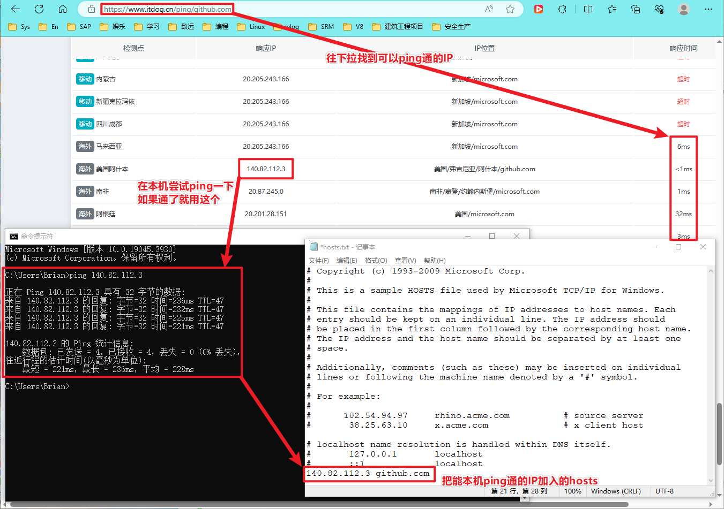Click the 新疆克拉玛依 node name

point(115,102)
